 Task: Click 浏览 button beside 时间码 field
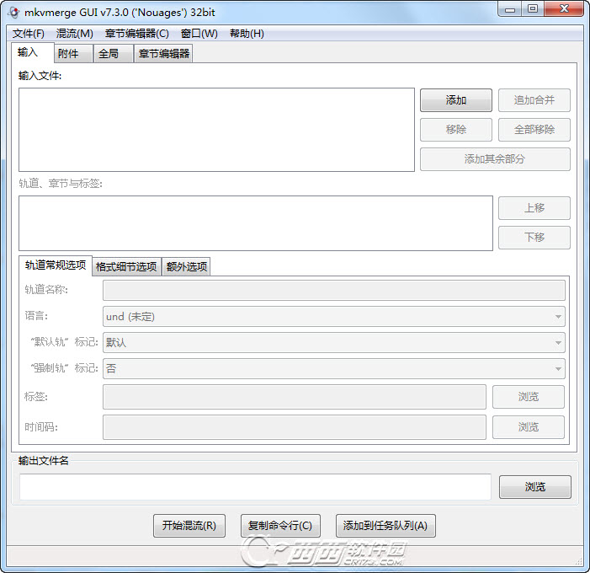(x=529, y=427)
